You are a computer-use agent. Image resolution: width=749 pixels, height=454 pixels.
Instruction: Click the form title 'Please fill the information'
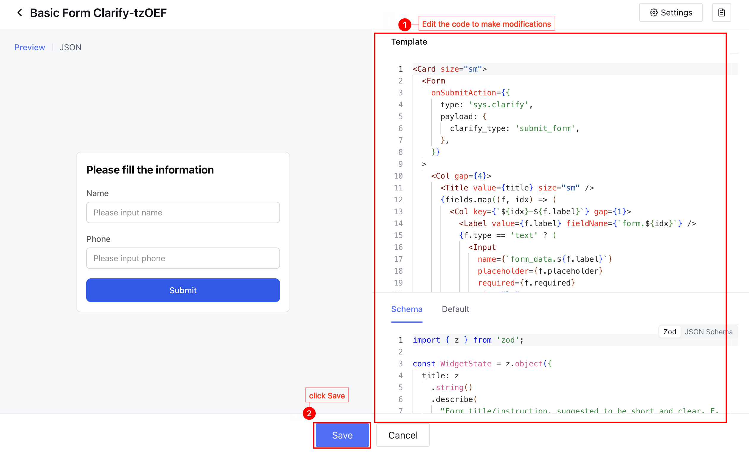(x=150, y=170)
